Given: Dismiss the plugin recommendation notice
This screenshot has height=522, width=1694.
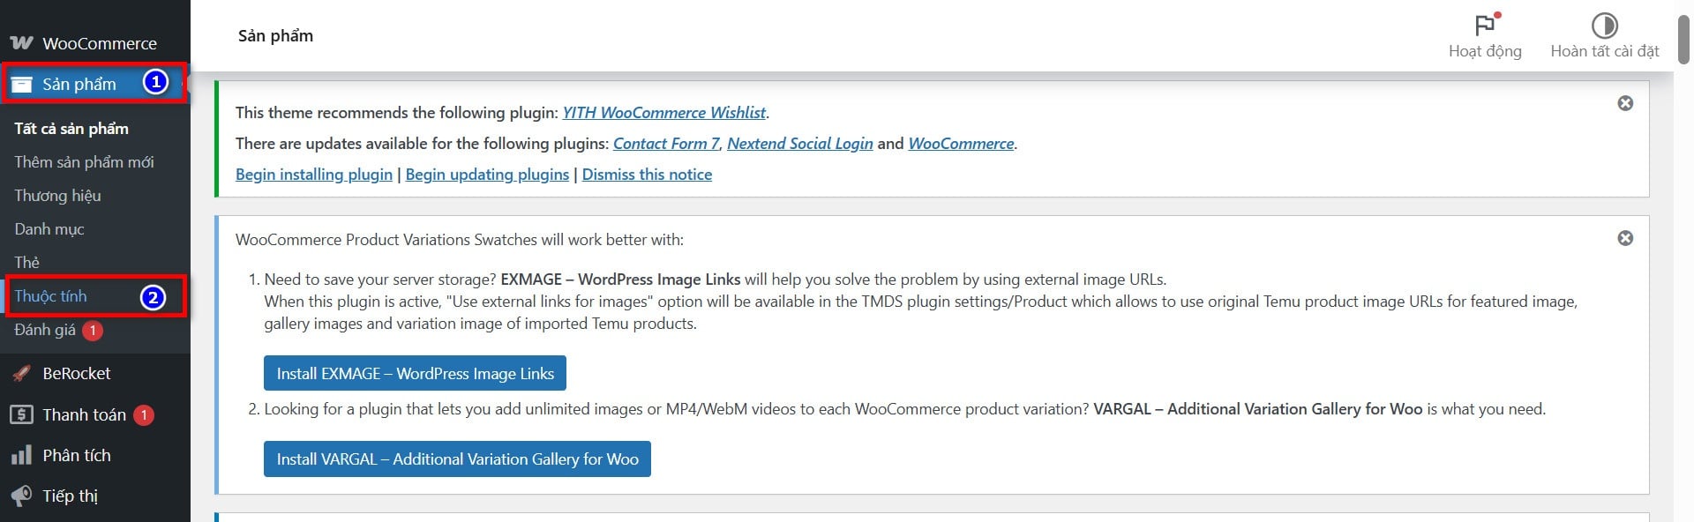Looking at the screenshot, I should click(1625, 104).
